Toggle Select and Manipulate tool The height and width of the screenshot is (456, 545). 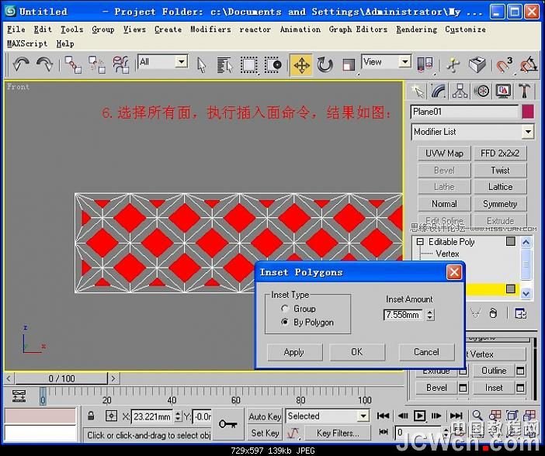pos(453,64)
